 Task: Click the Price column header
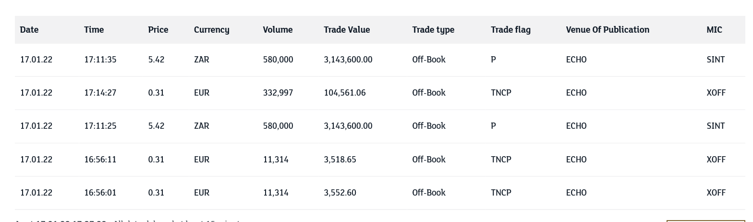tap(158, 30)
